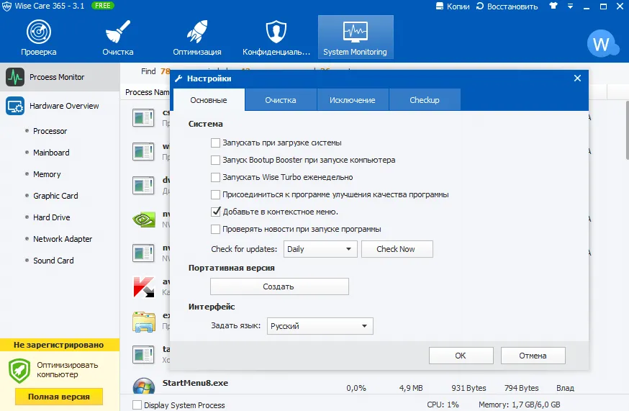Open the Конфиденциальность shield icon
Screen dimensions: 629x411
click(x=276, y=32)
